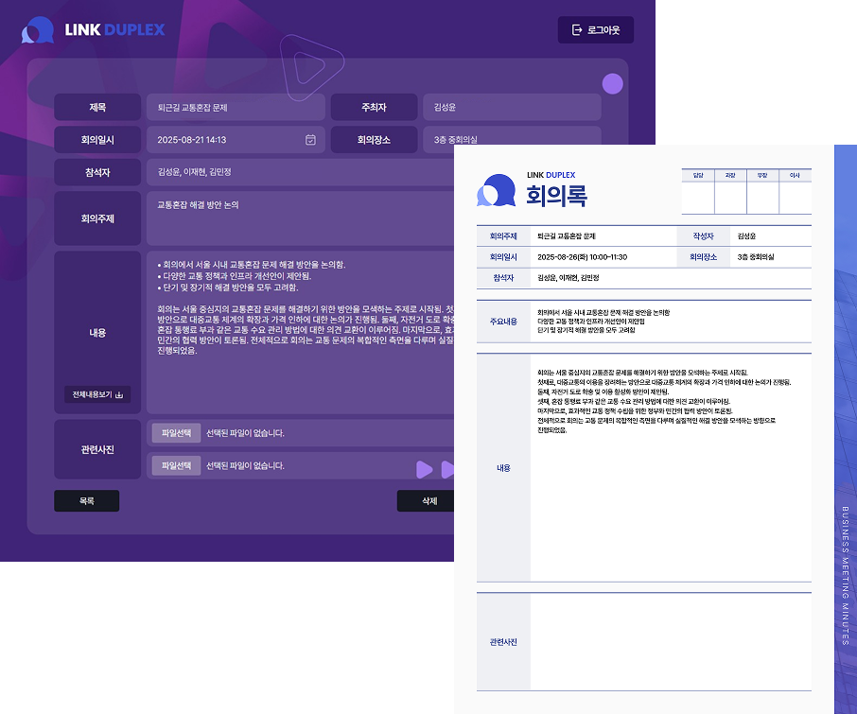Viewport: 857px width, 714px height.
Task: Click the round purple button above the form
Action: tap(612, 83)
